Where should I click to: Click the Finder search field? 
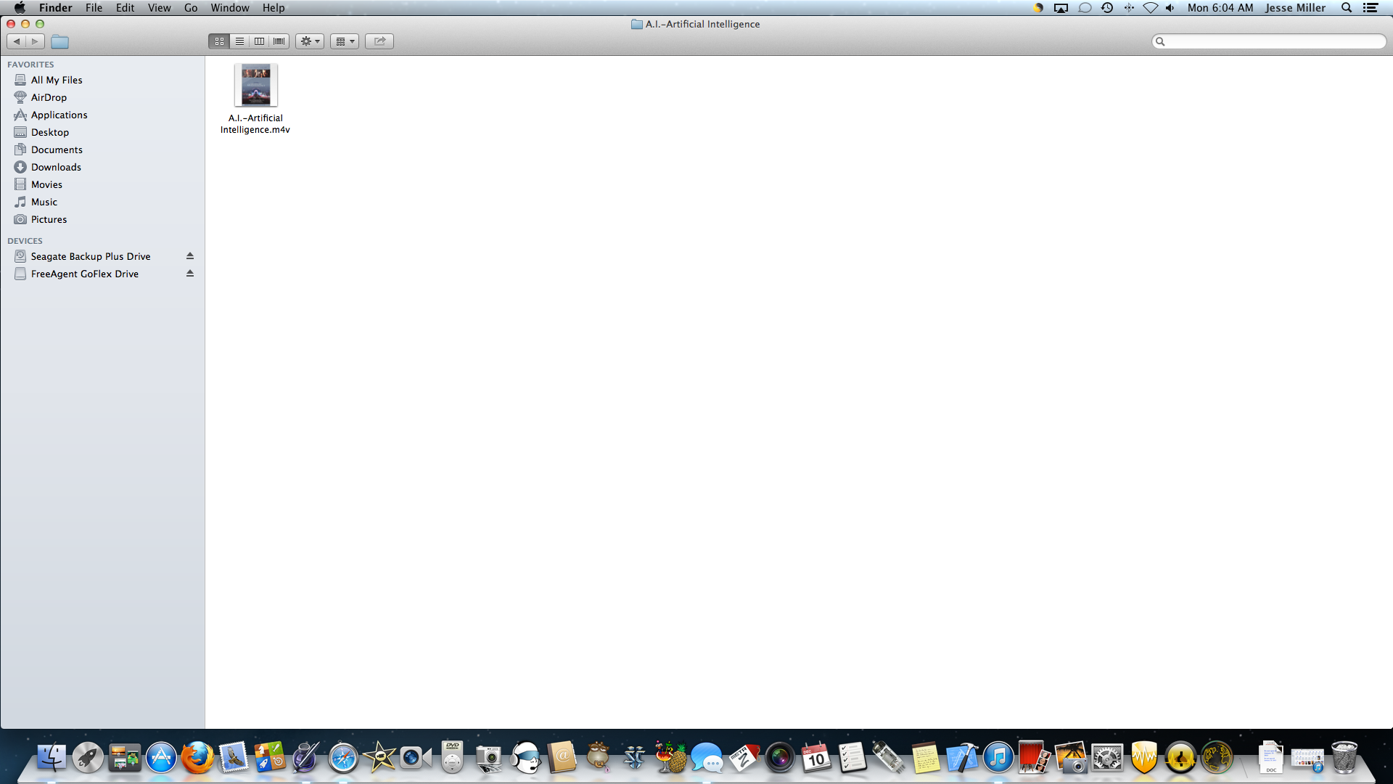pos(1269,41)
